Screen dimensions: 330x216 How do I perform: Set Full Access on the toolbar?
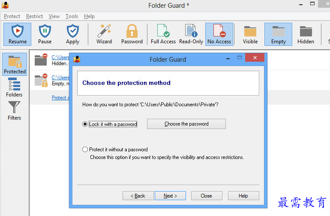tap(163, 34)
